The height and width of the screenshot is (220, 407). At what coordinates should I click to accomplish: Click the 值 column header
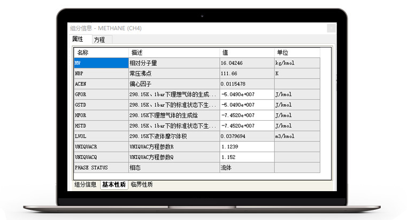click(x=247, y=53)
